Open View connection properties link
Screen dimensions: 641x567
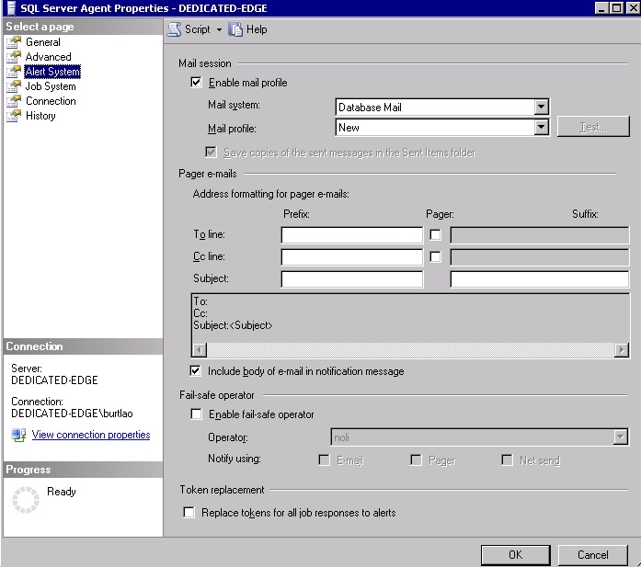91,435
